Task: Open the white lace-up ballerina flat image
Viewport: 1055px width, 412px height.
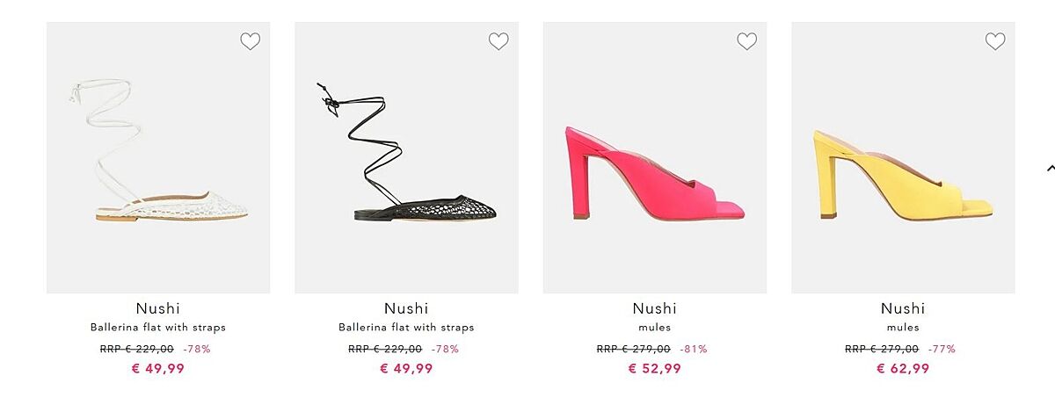Action: (x=158, y=158)
